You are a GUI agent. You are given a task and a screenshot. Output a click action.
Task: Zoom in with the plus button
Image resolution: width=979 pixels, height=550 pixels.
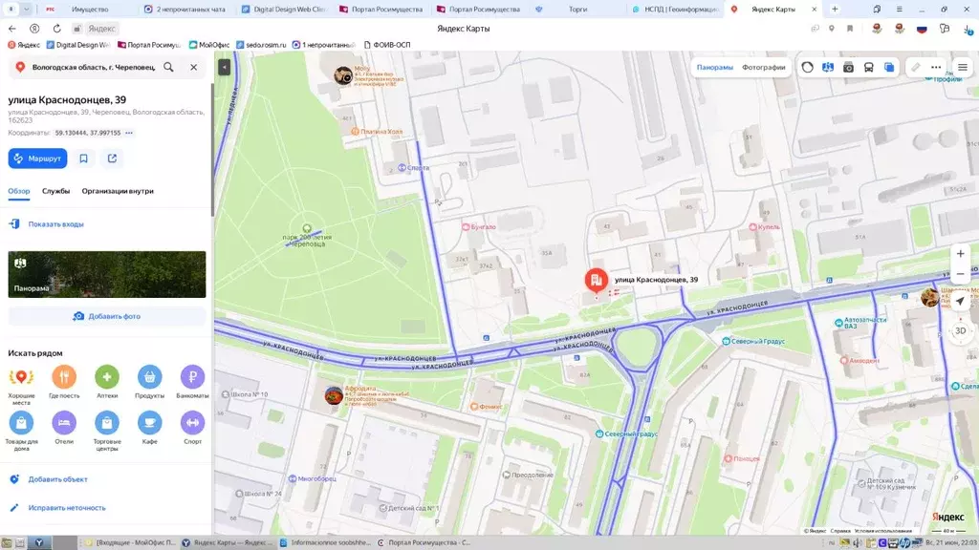pyautogui.click(x=960, y=253)
